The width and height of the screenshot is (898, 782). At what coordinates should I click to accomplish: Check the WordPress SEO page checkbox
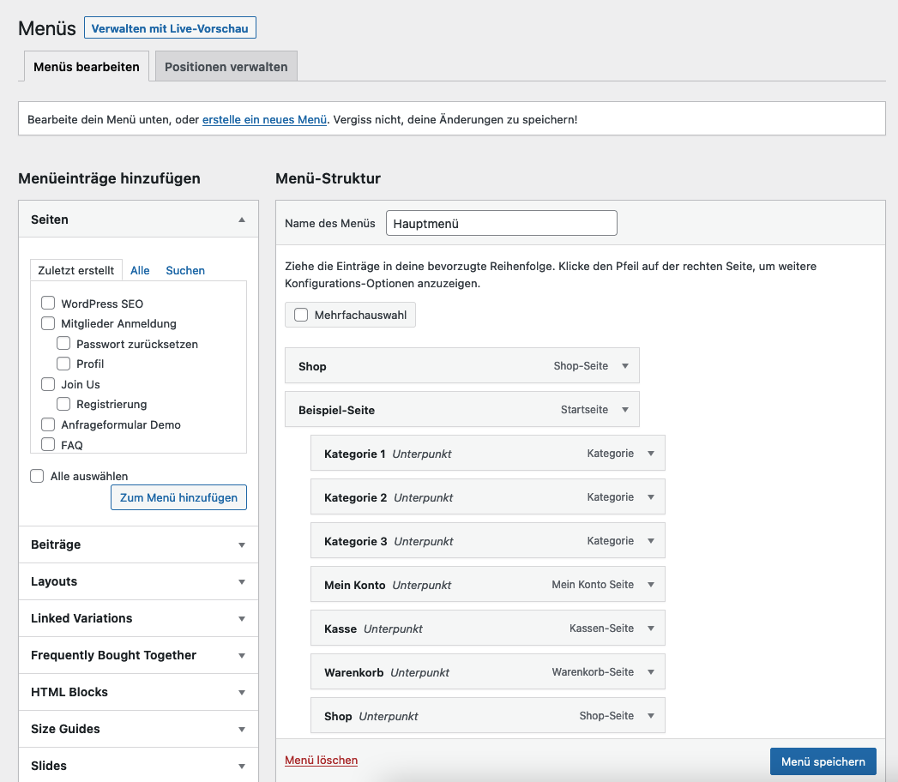point(48,304)
